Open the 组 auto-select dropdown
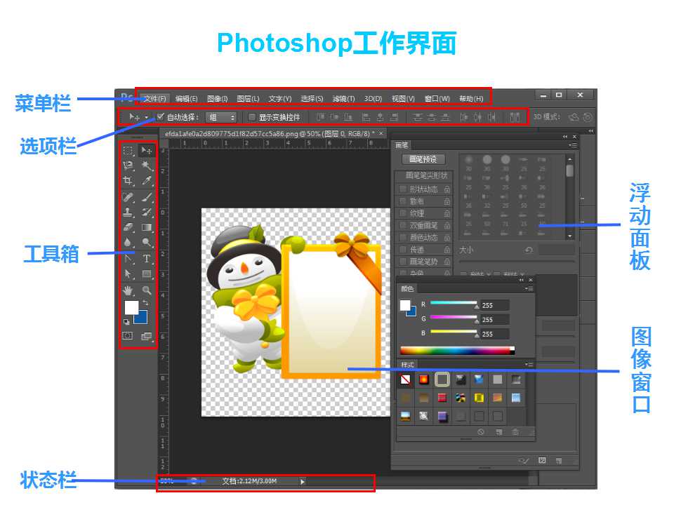The width and height of the screenshot is (674, 505). 221,117
